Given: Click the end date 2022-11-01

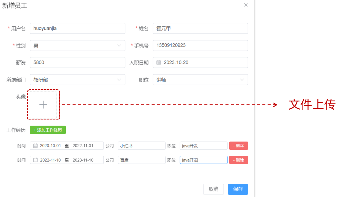Looking at the screenshot, I should [83, 146].
